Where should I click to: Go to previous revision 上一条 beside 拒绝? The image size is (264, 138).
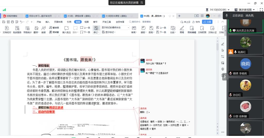click(x=161, y=28)
